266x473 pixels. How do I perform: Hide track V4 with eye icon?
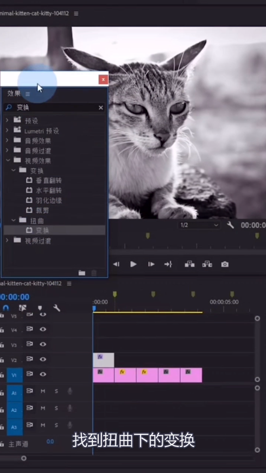coord(43,329)
